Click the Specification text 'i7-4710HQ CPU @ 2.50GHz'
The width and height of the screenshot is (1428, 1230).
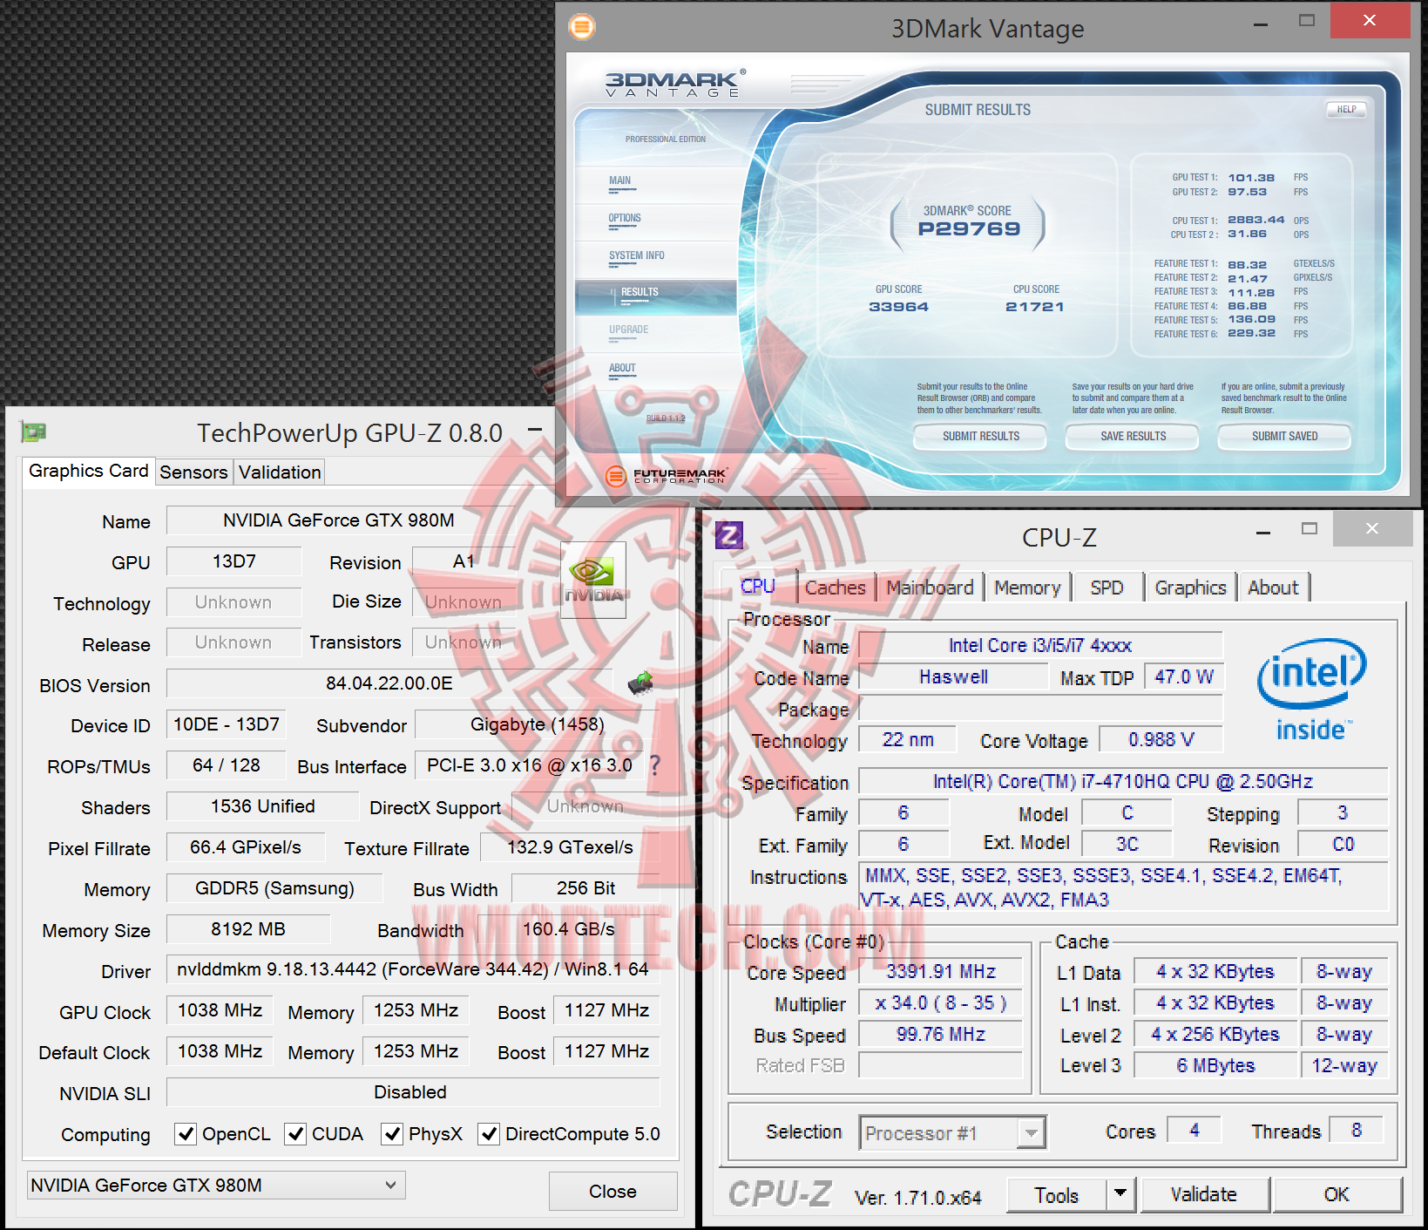tap(1197, 781)
